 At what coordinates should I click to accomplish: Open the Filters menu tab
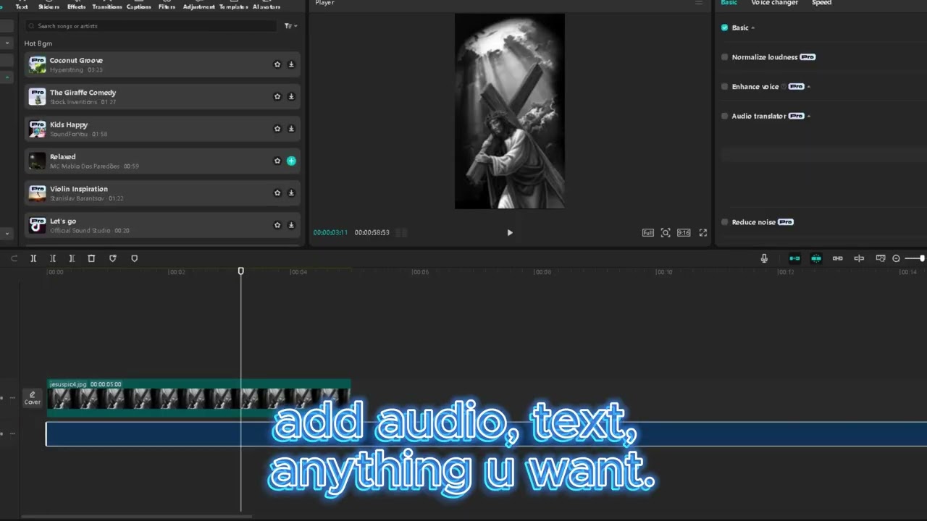[167, 6]
